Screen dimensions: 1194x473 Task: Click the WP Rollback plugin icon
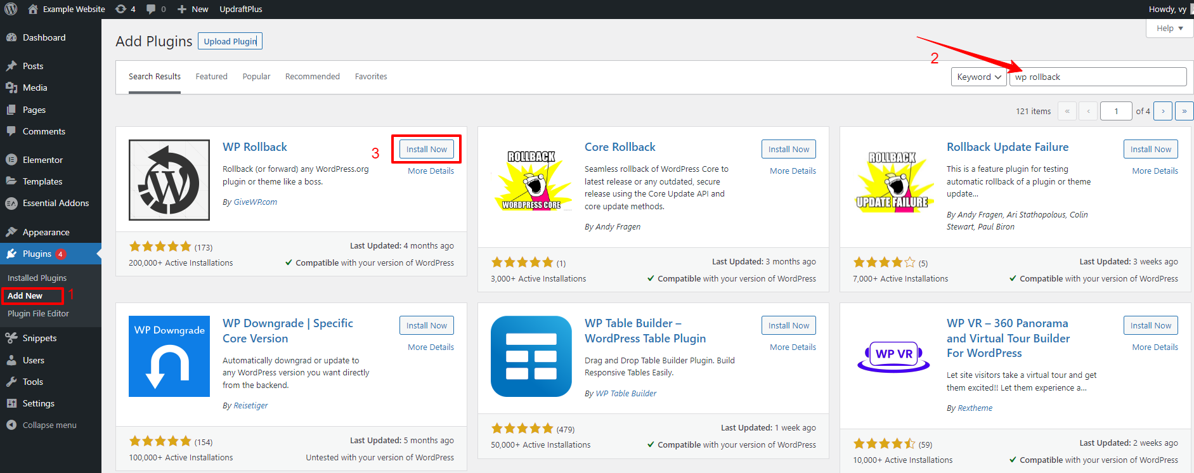point(169,180)
